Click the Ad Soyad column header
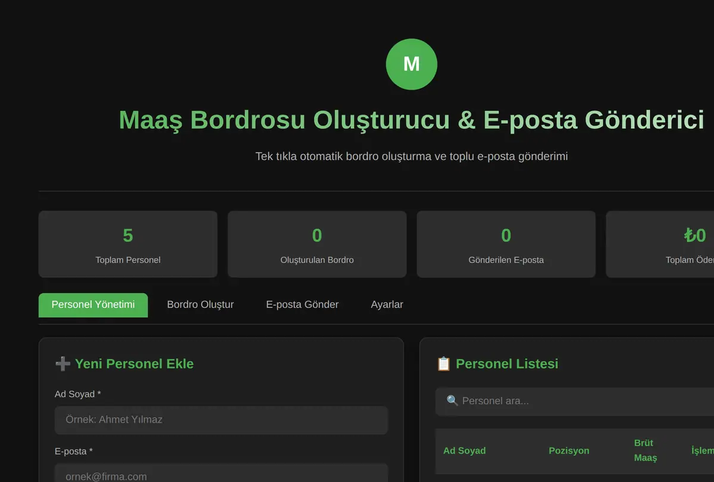Viewport: 714px width, 482px height. (464, 451)
